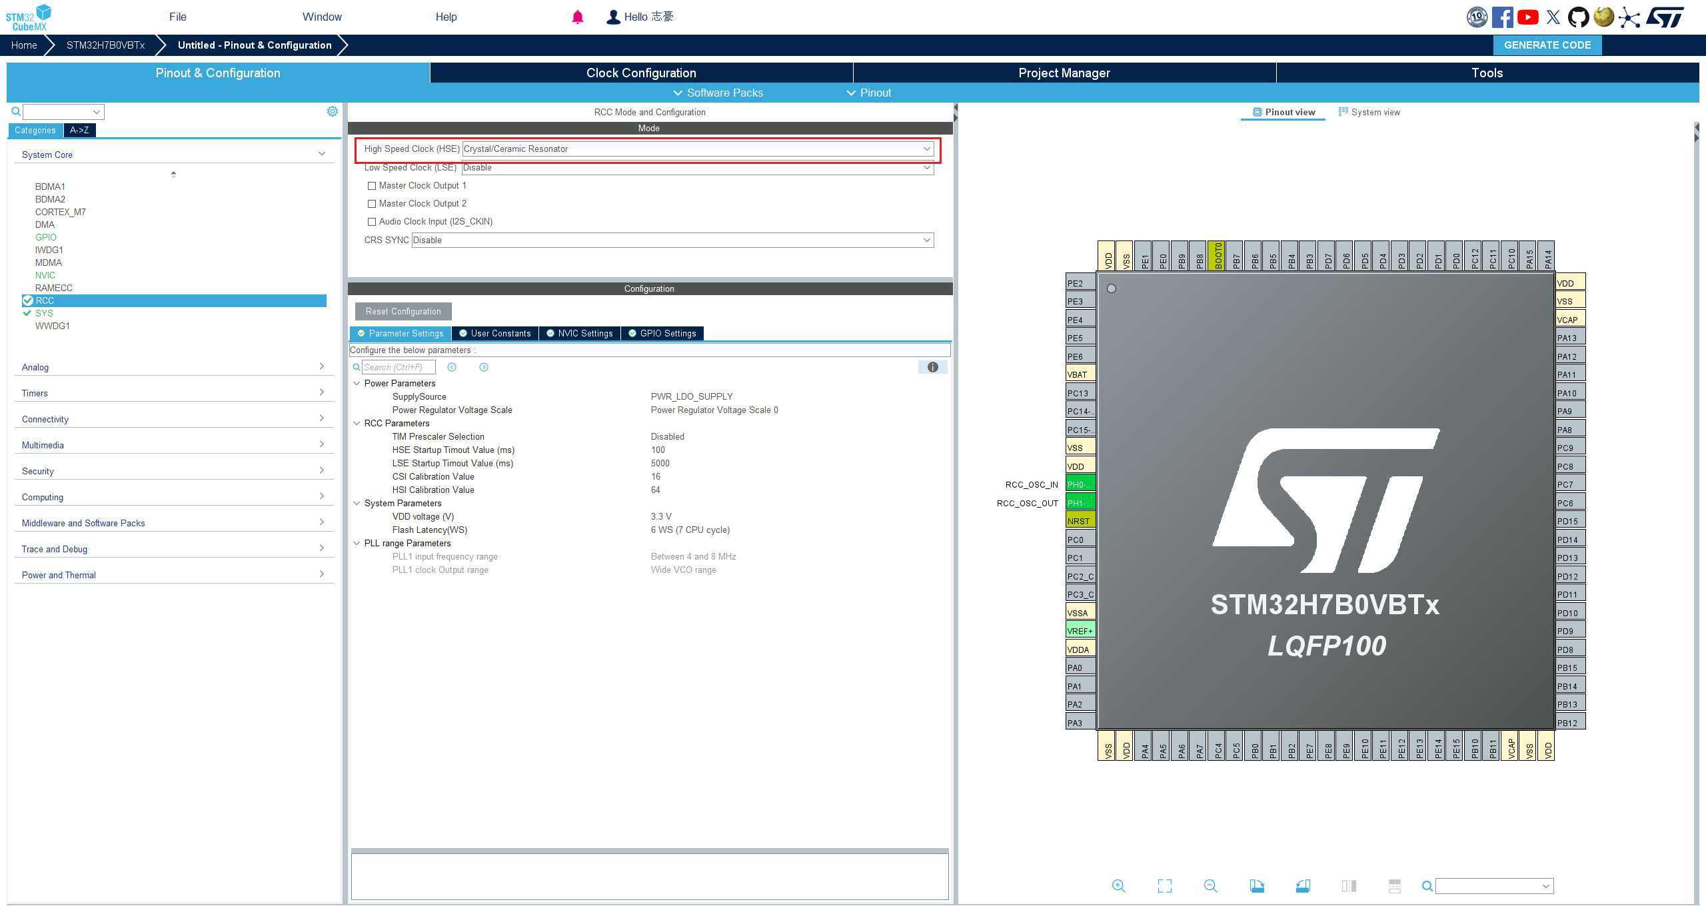Viewport: 1706px width, 912px height.
Task: Visit the ST GitHub page icon
Action: tap(1579, 17)
